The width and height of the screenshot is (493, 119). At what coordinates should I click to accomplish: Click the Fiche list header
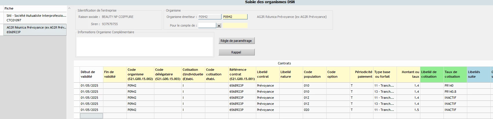coord(33,9)
